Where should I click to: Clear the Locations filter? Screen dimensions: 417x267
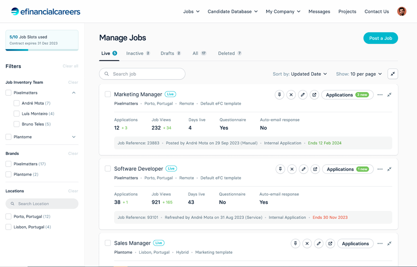coord(73,191)
